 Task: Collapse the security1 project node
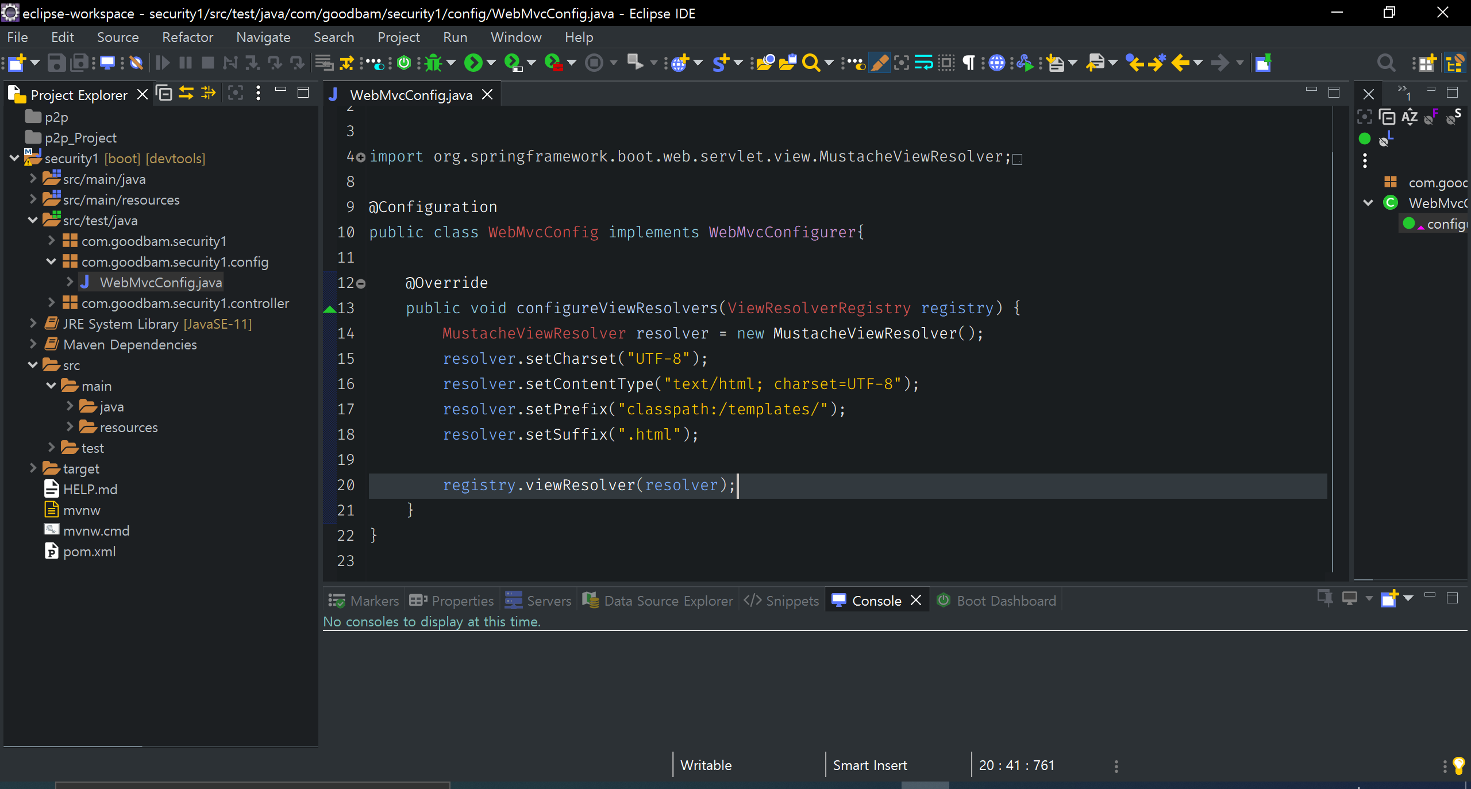pos(14,158)
